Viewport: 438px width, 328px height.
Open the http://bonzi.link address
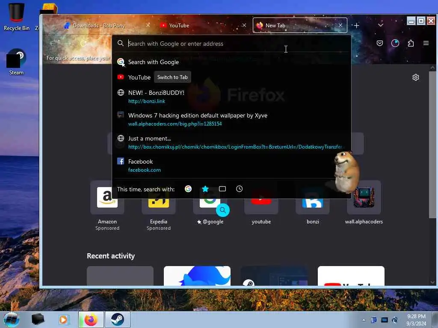(x=147, y=101)
